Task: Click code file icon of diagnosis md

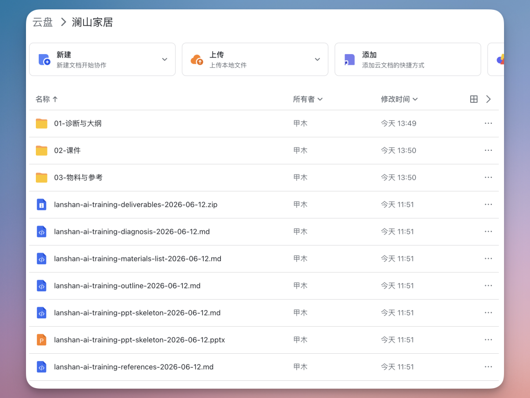Action: [x=42, y=232]
